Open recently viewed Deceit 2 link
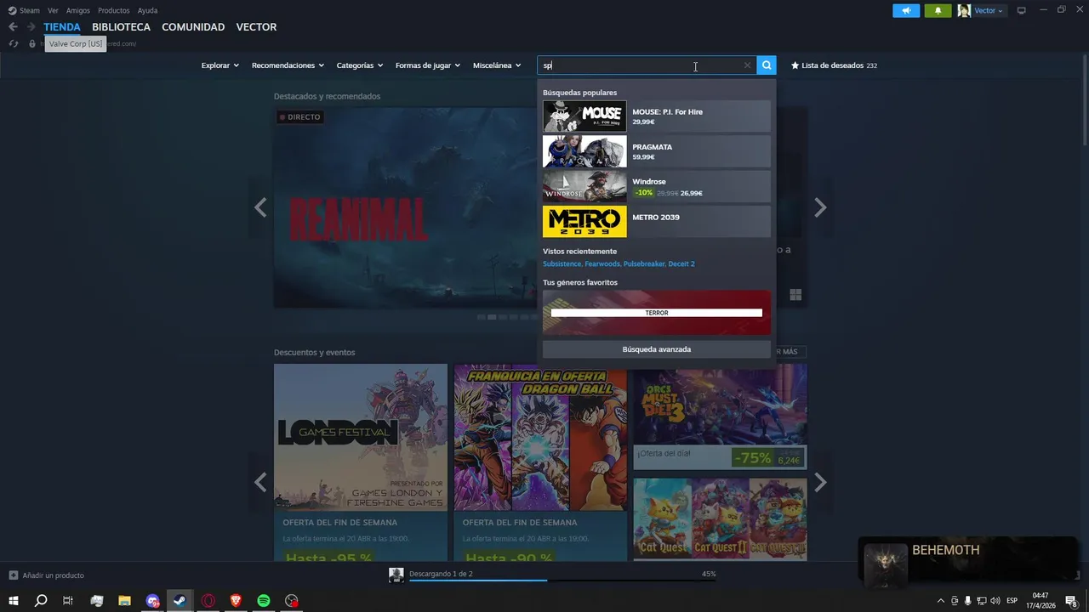This screenshot has width=1089, height=612. [681, 264]
